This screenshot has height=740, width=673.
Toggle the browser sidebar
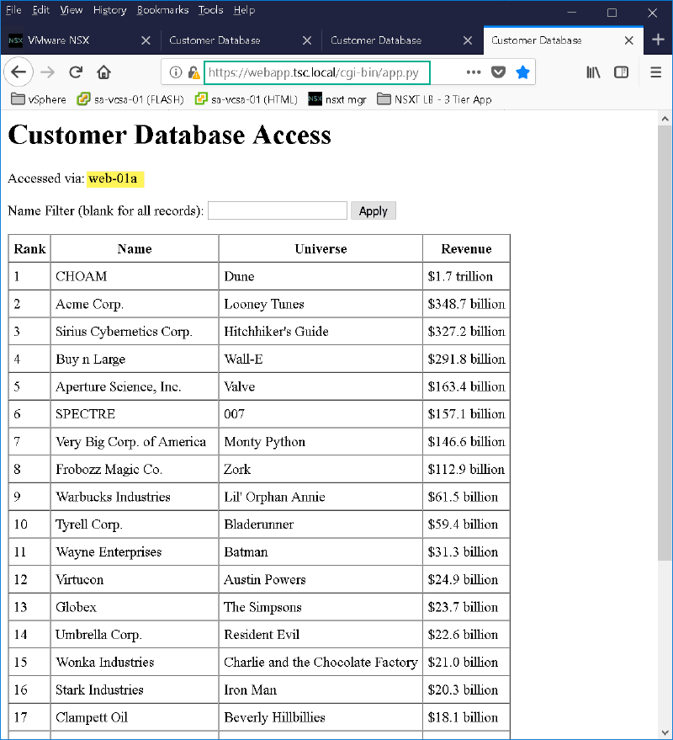(621, 72)
